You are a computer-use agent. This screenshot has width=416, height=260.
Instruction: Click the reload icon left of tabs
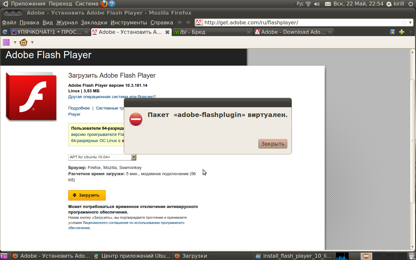point(5,32)
